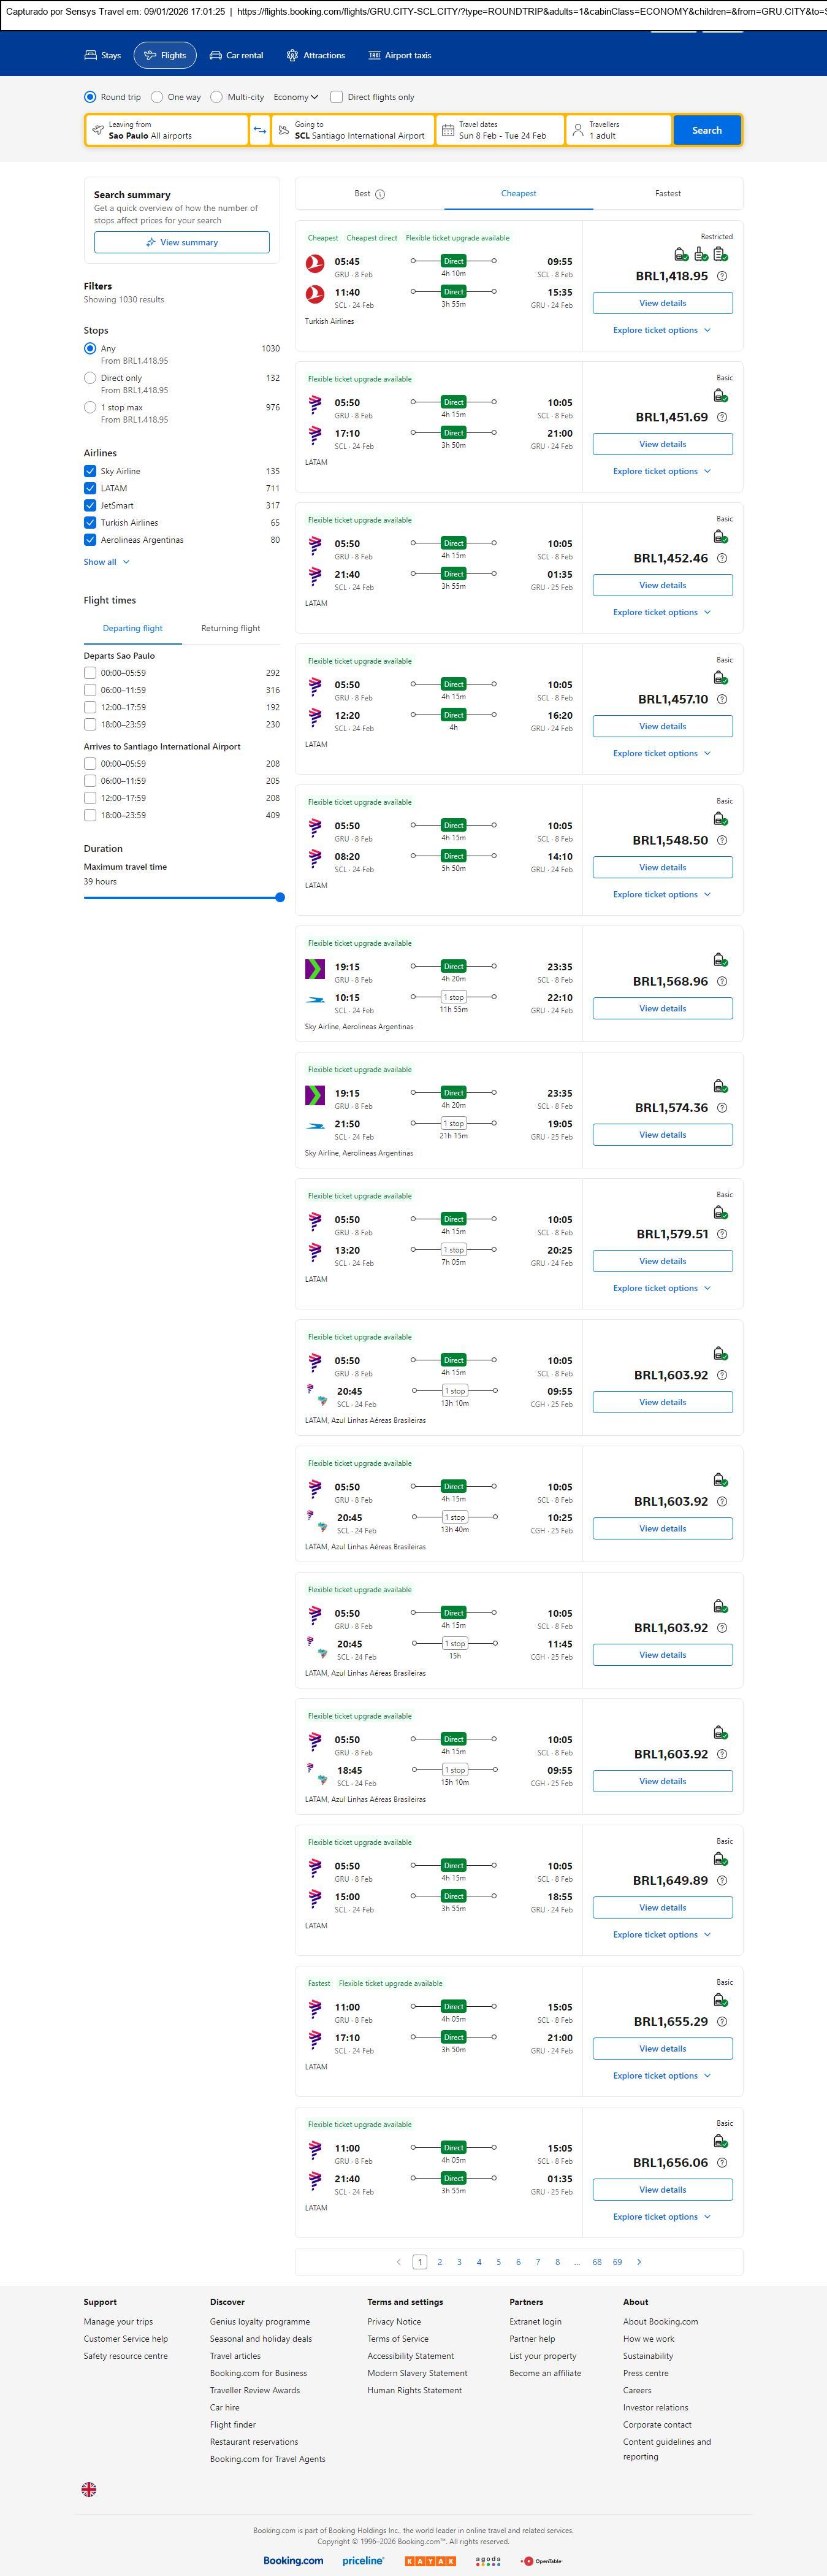Switch to the Fastest tab
This screenshot has width=827, height=2576.
click(x=667, y=194)
